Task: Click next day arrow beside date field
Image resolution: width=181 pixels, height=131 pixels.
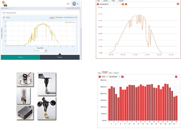Action: 126,4
